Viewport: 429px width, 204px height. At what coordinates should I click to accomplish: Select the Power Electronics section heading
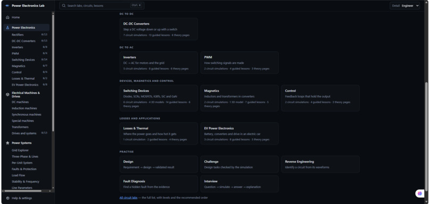27,28
